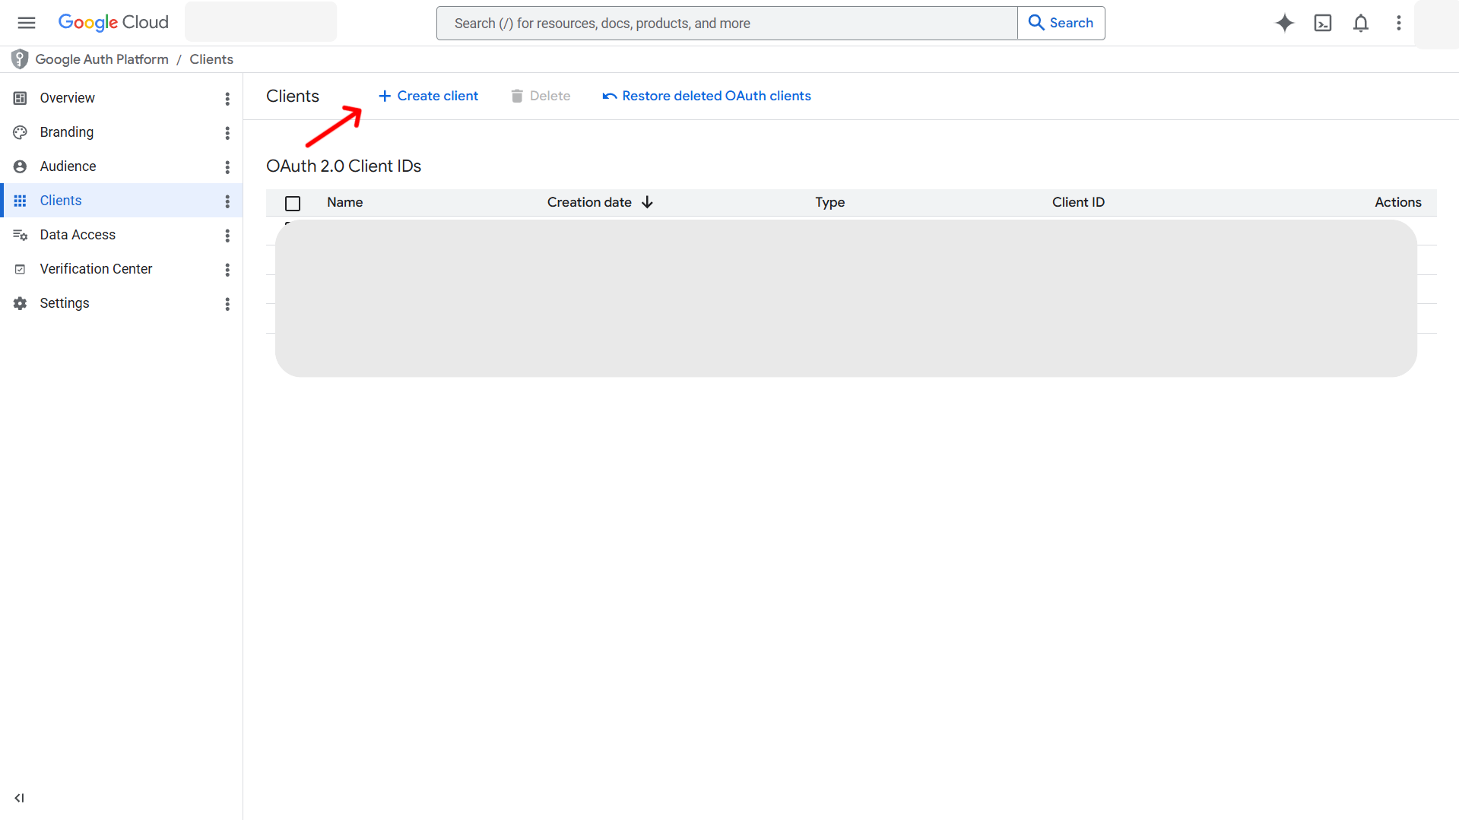The image size is (1459, 820).
Task: Open the Overview section icon
Action: 19,97
